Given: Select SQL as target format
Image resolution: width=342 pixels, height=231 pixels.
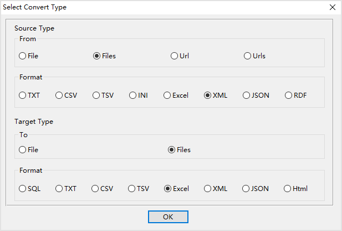Looking at the screenshot, I should pos(23,188).
